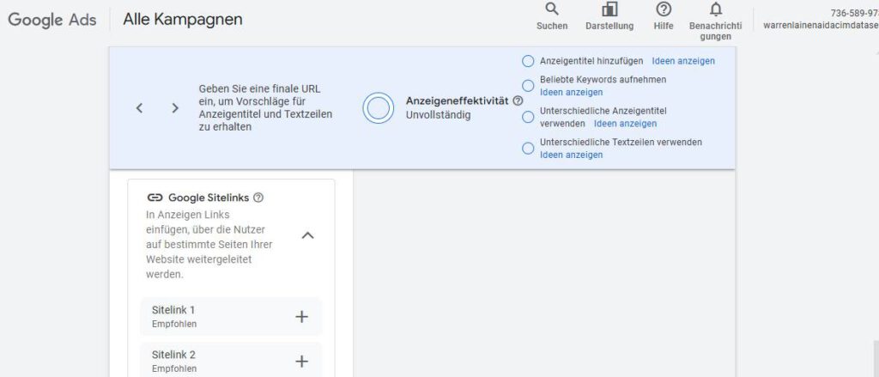Viewport: 879px width, 377px height.
Task: Click Empfohlen label under Sitelink 1
Action: (174, 324)
